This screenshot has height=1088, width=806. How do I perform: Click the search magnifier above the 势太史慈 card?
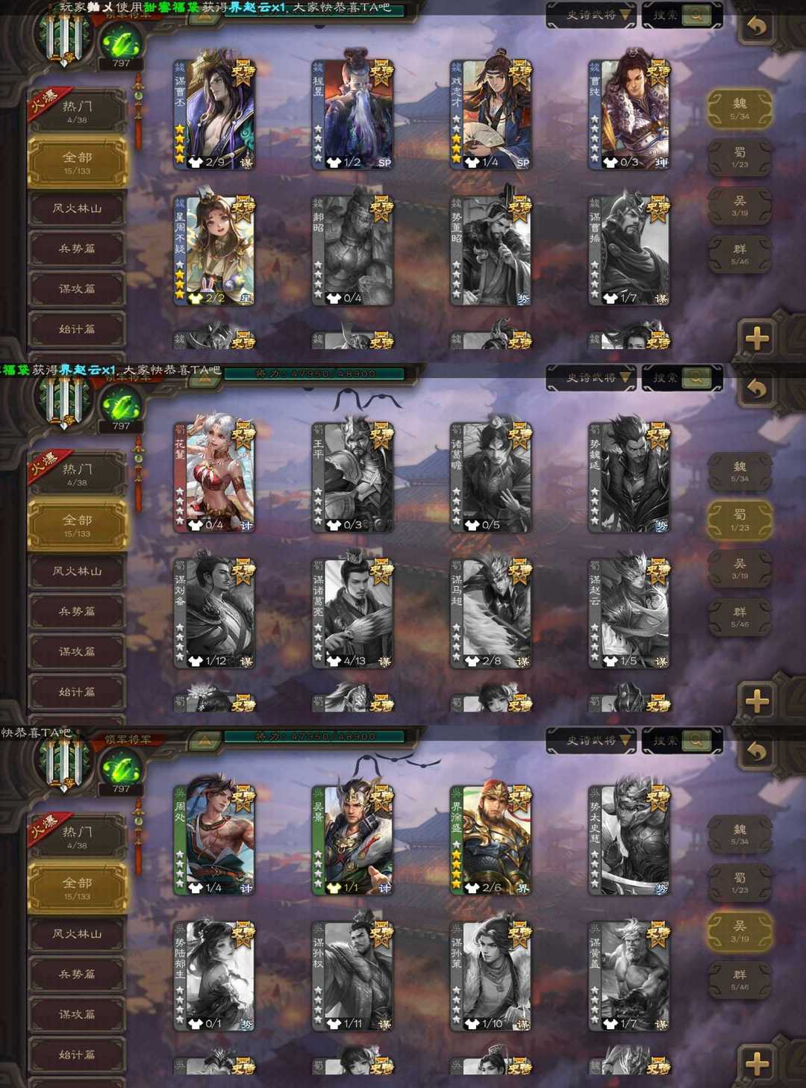(x=696, y=741)
